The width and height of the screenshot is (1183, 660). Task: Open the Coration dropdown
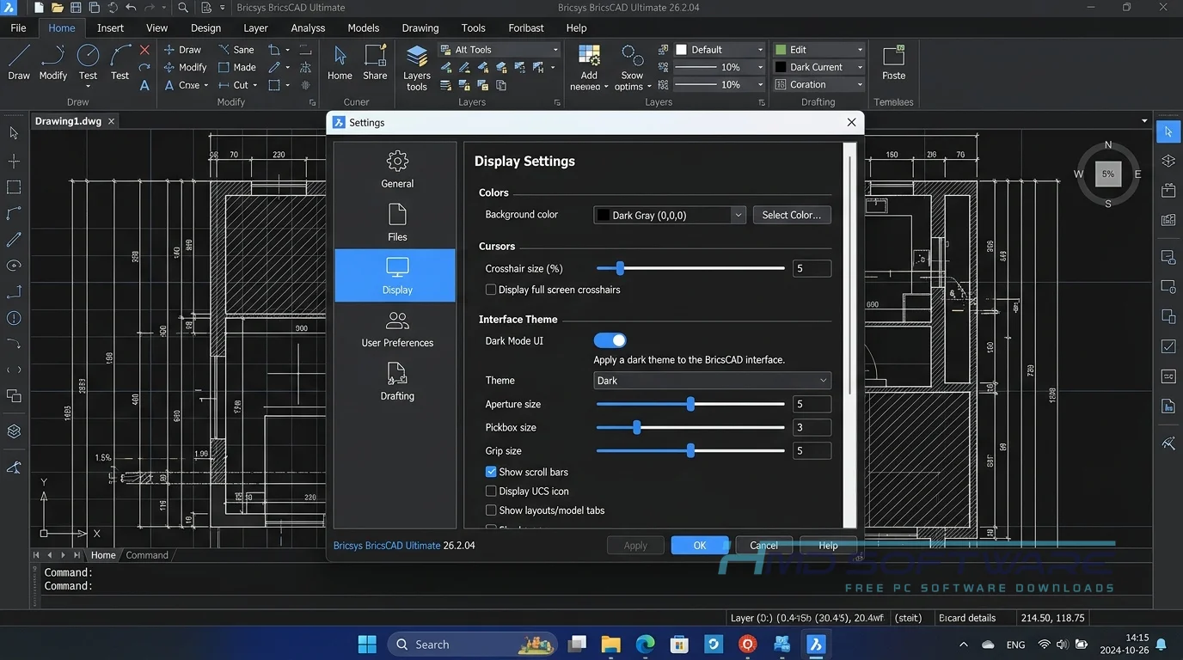click(818, 84)
